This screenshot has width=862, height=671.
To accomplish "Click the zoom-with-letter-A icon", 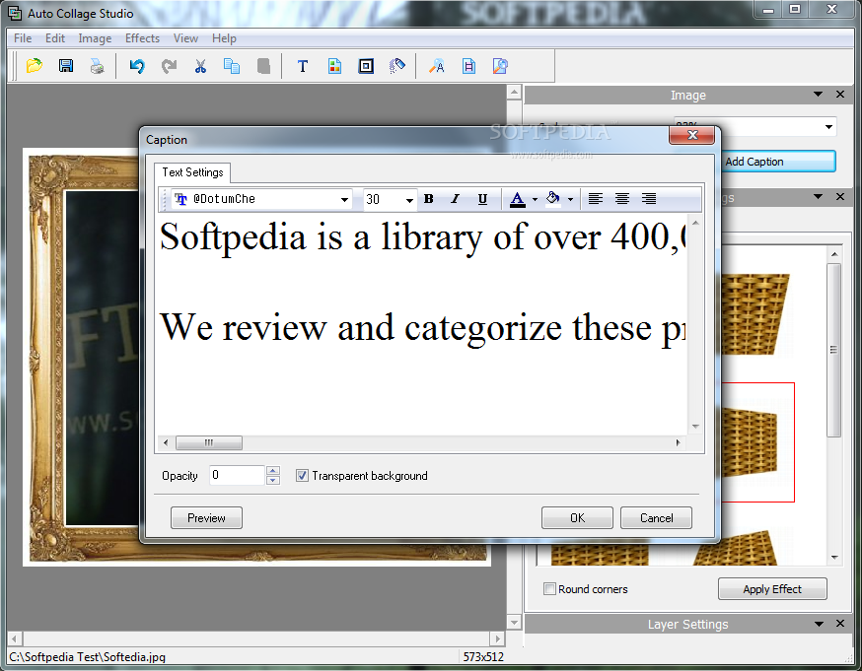I will point(437,66).
